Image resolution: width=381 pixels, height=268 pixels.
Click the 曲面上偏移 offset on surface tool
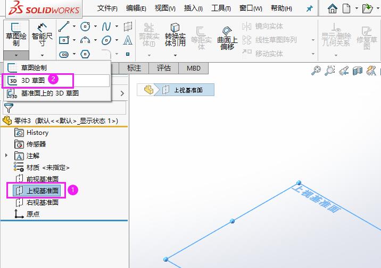[x=227, y=38]
